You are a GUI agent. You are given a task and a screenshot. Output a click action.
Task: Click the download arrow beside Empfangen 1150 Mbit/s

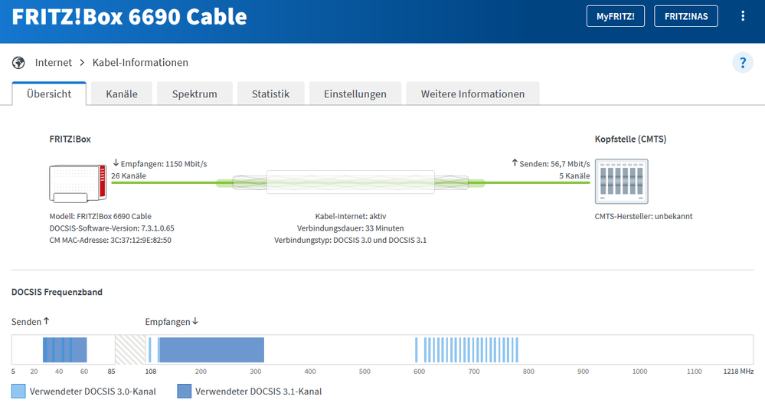tap(116, 163)
